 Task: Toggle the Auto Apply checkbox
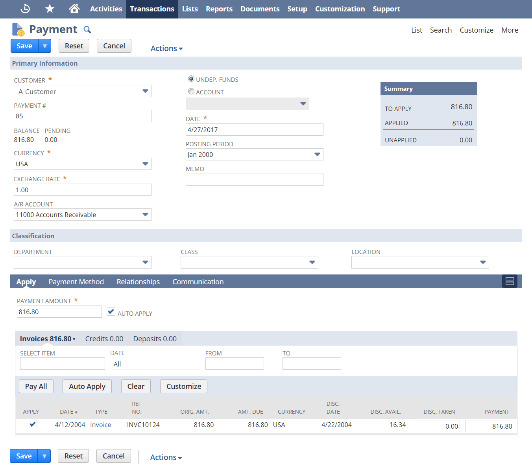111,312
